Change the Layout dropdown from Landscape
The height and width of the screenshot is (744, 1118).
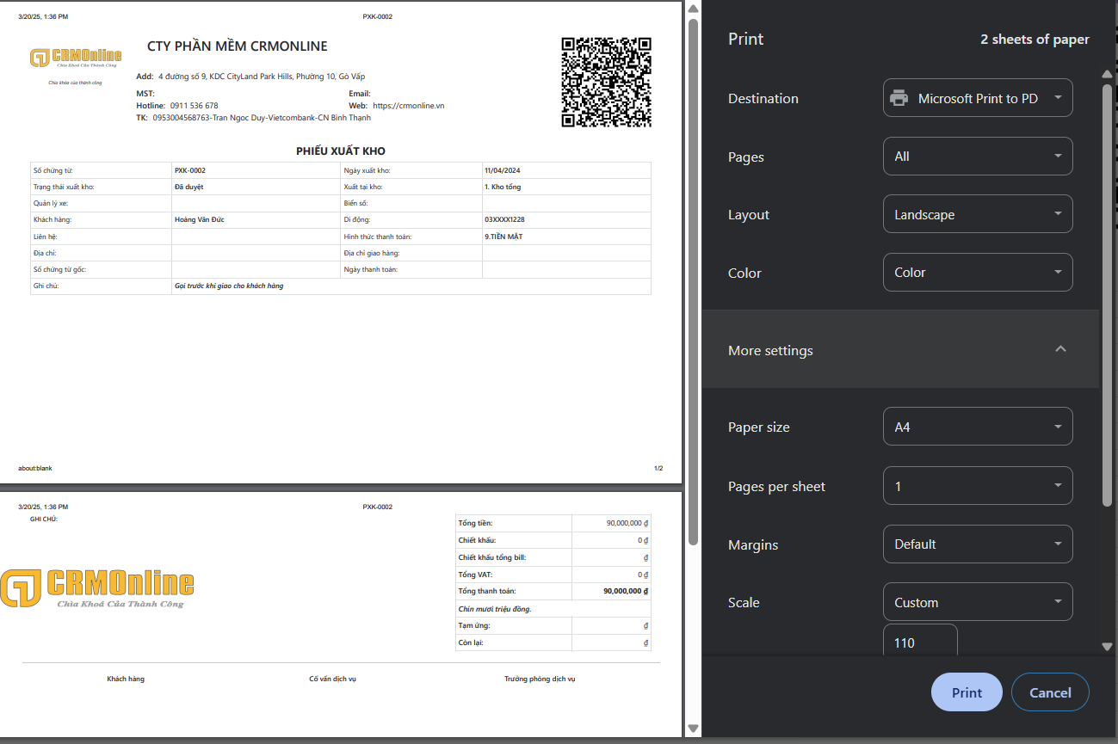click(x=978, y=214)
